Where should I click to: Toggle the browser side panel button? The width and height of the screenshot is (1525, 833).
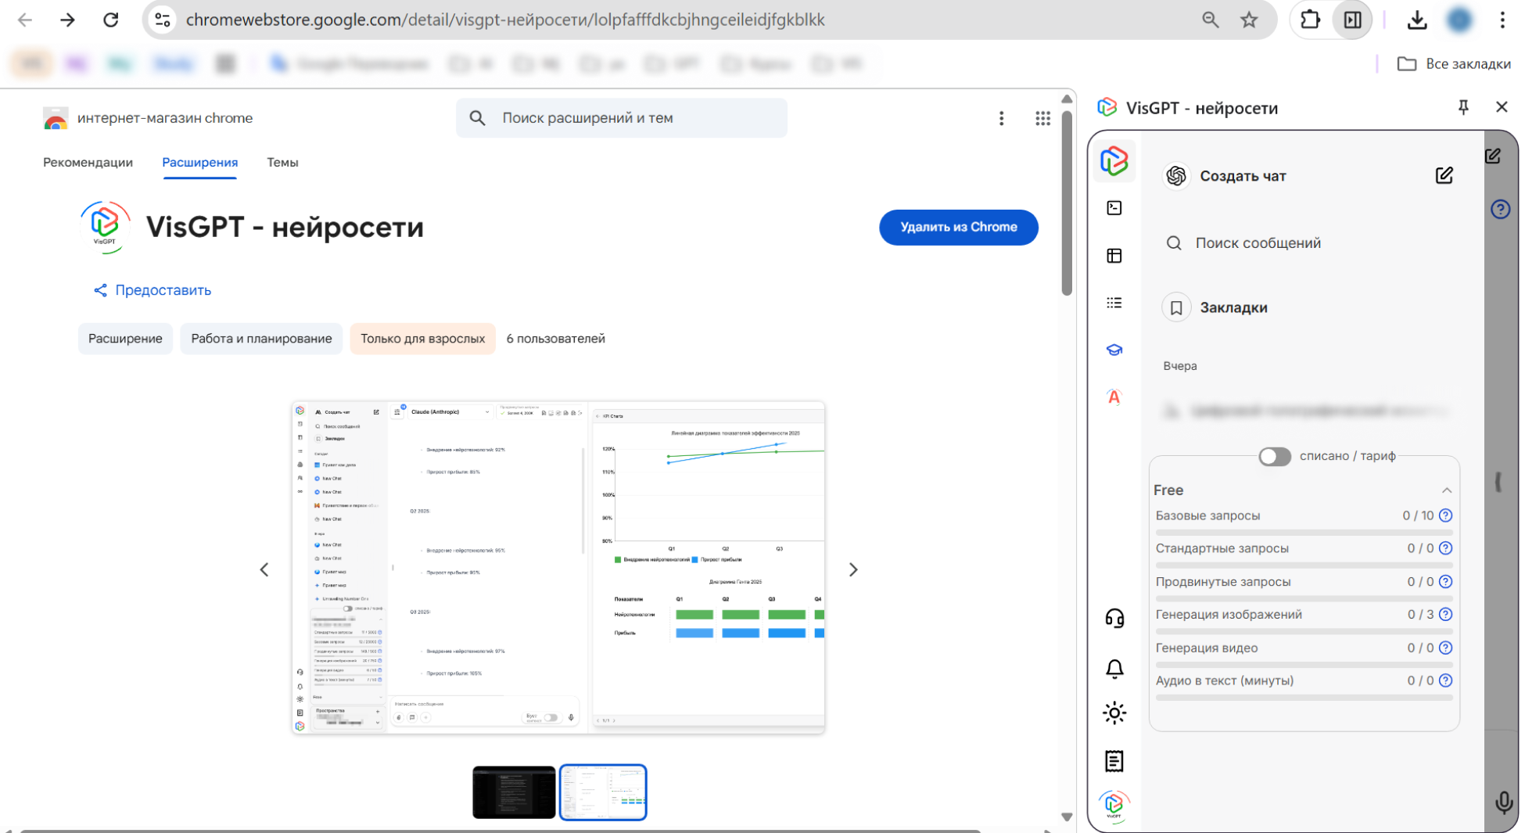click(1353, 20)
